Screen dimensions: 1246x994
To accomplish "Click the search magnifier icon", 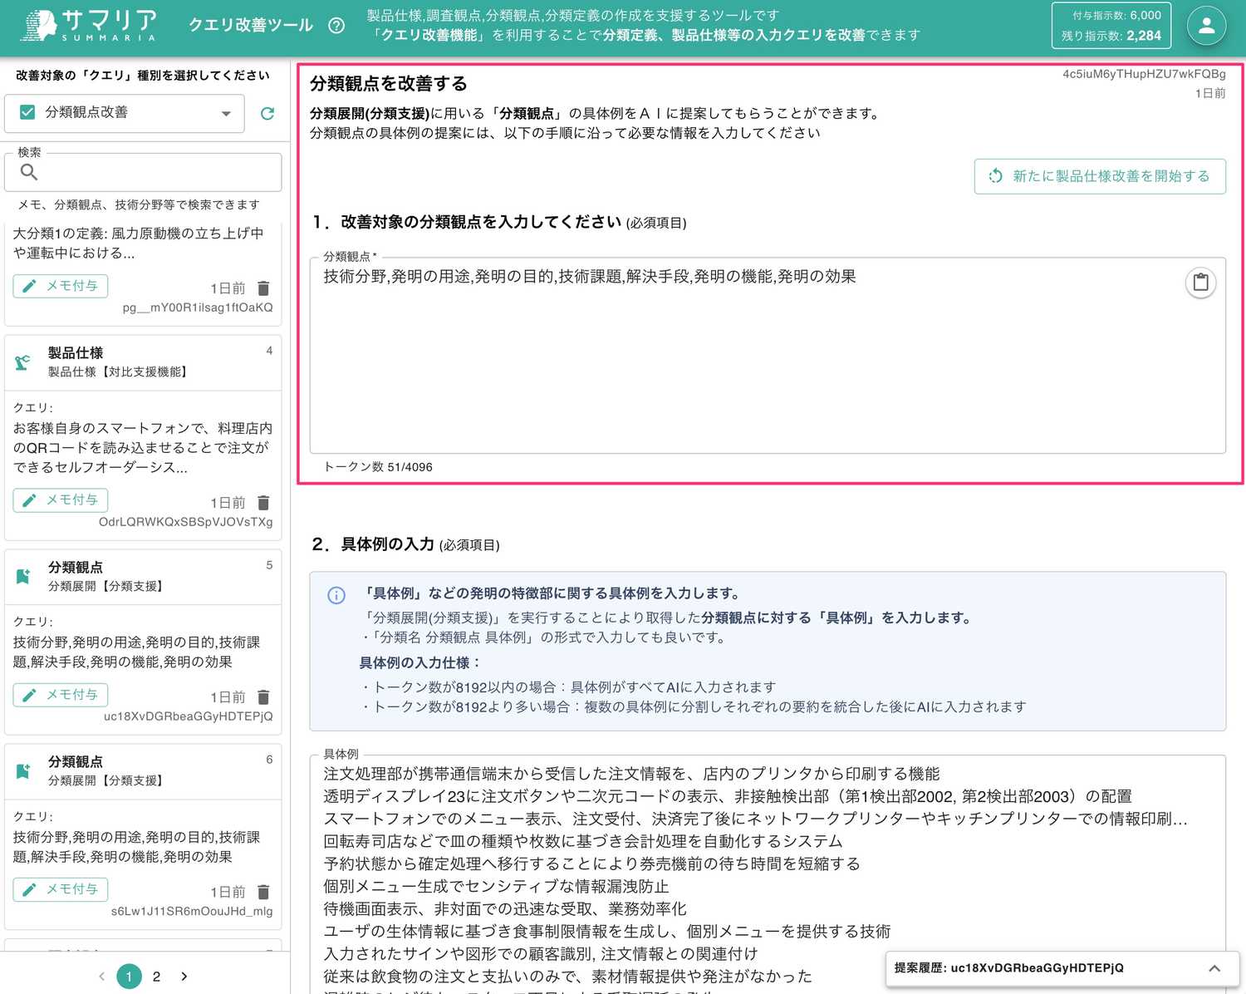I will pyautogui.click(x=29, y=172).
